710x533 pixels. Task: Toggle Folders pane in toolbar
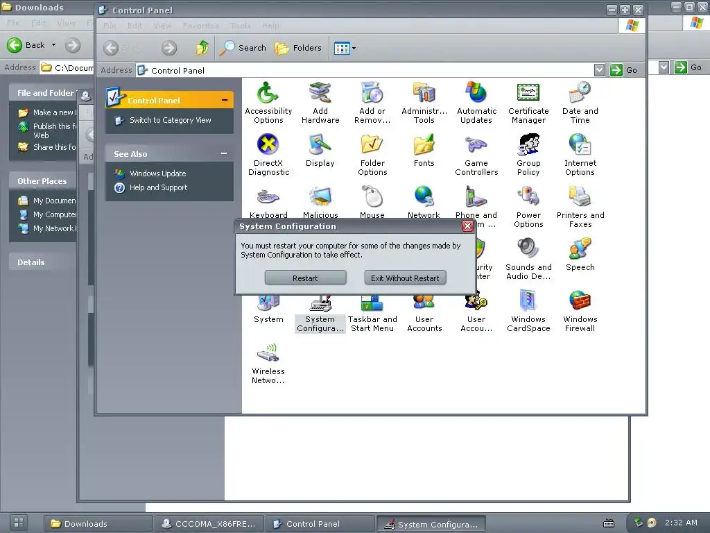tap(298, 48)
